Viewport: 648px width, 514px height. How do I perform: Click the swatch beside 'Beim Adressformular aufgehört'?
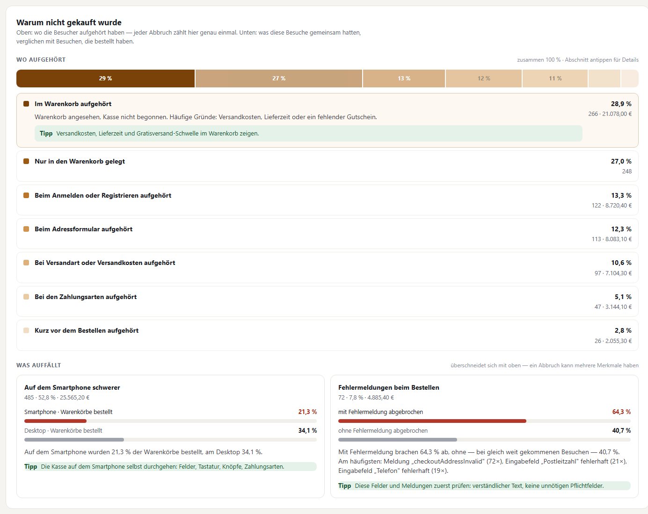(x=26, y=229)
